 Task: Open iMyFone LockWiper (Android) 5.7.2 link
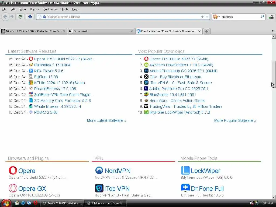coord(180,112)
